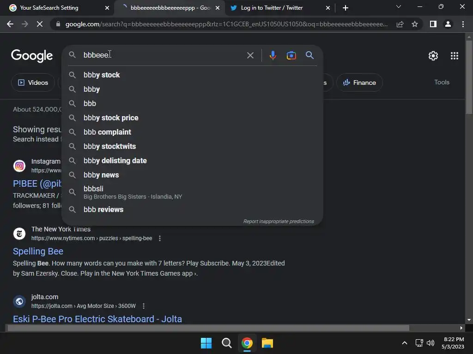The width and height of the screenshot is (473, 354).
Task: View site information lock icon
Action: point(58,24)
